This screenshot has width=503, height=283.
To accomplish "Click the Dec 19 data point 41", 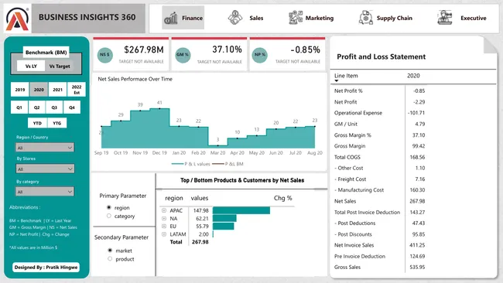I will click(159, 109).
